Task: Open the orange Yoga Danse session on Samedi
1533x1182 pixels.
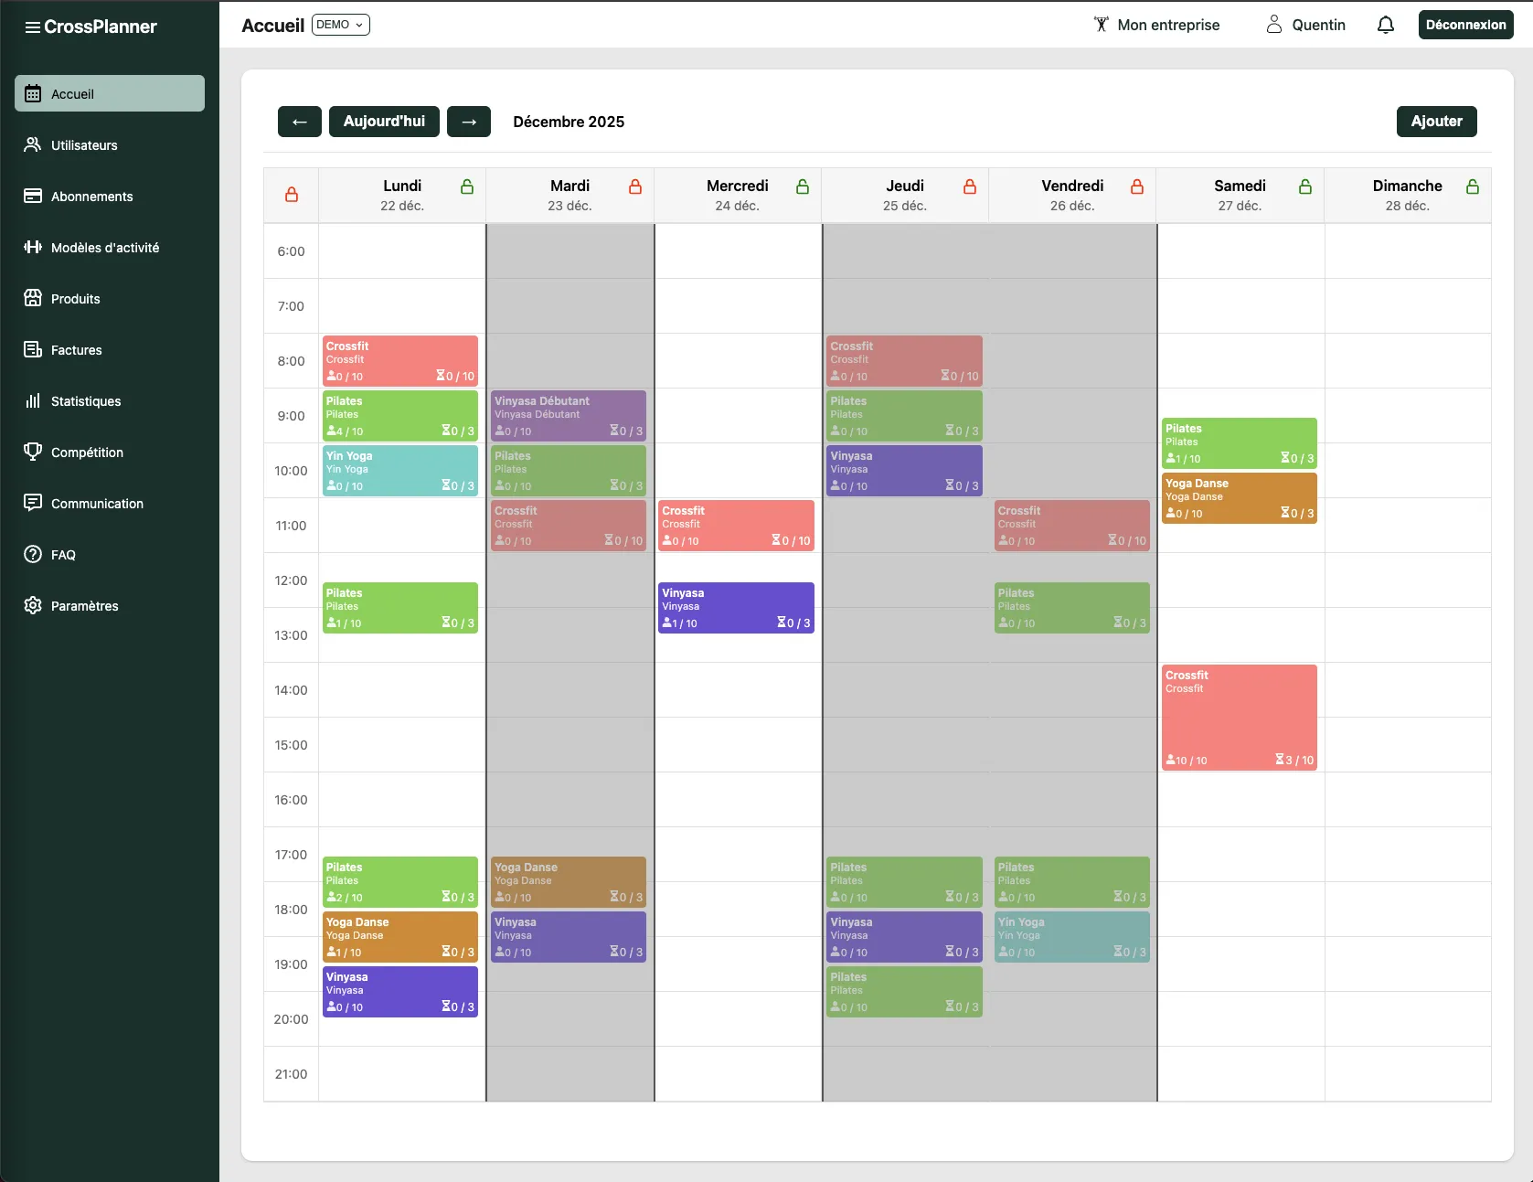Action: tap(1239, 498)
